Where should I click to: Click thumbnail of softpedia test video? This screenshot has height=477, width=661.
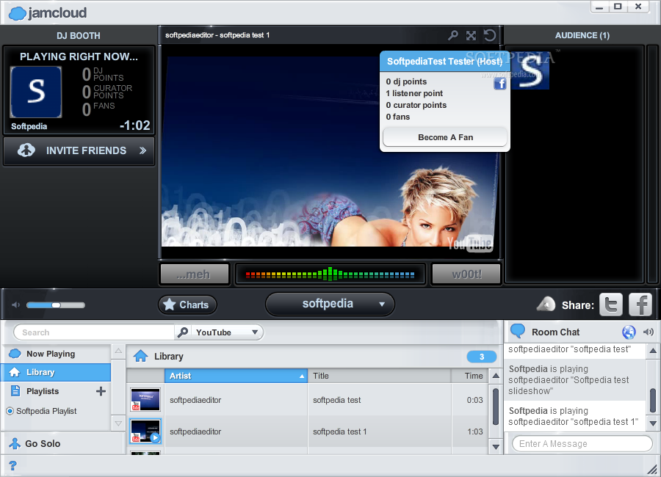click(x=145, y=399)
